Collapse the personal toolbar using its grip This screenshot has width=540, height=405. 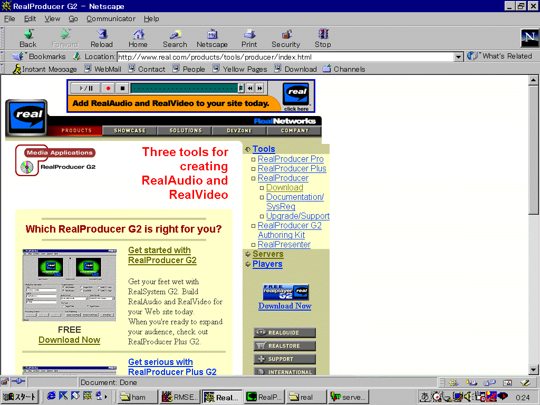pyautogui.click(x=2, y=69)
